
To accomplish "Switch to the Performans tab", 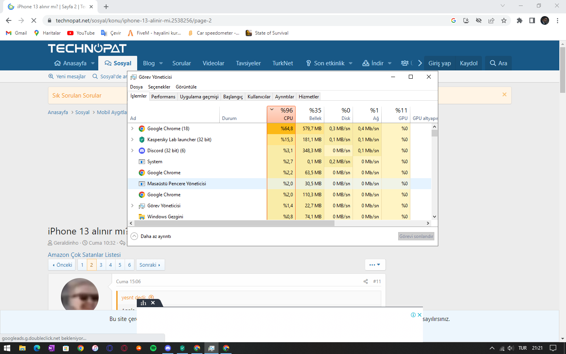I will (x=164, y=97).
